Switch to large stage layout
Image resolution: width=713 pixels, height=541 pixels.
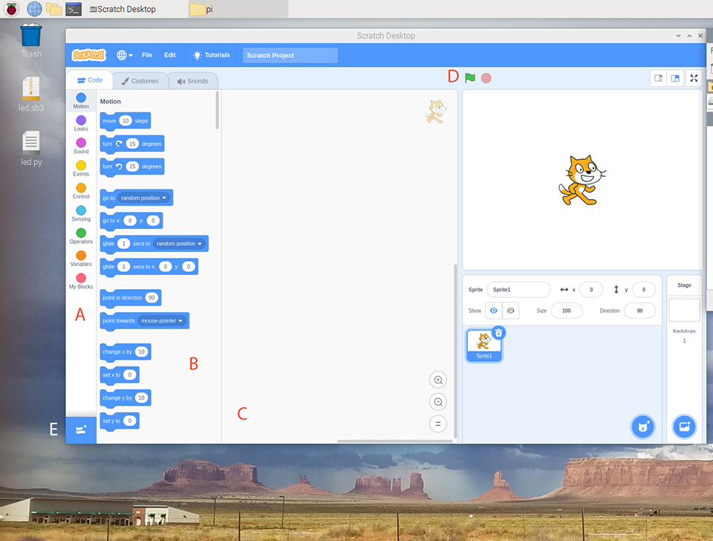click(x=675, y=78)
